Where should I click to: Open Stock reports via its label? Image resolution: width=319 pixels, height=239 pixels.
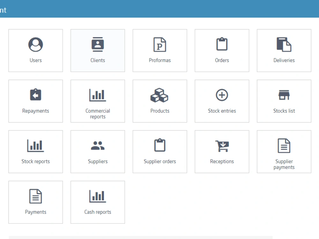pos(36,162)
